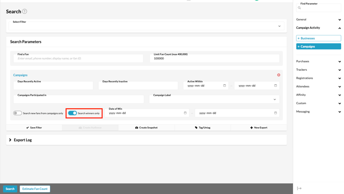344x194 pixels.
Task: Add the Campaigns parameter
Action: [x=318, y=46]
